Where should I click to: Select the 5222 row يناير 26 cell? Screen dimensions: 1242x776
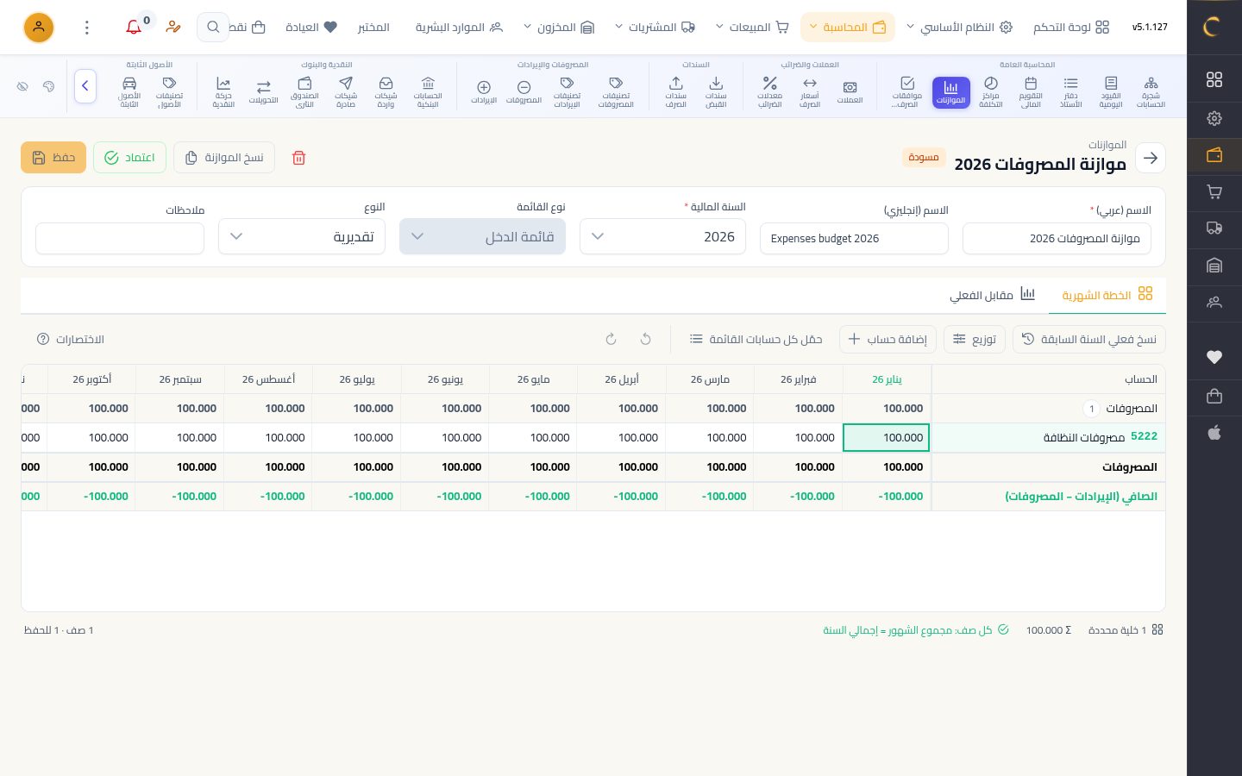click(886, 437)
